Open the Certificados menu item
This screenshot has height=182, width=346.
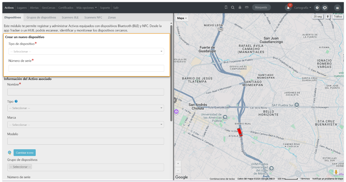coord(66,8)
